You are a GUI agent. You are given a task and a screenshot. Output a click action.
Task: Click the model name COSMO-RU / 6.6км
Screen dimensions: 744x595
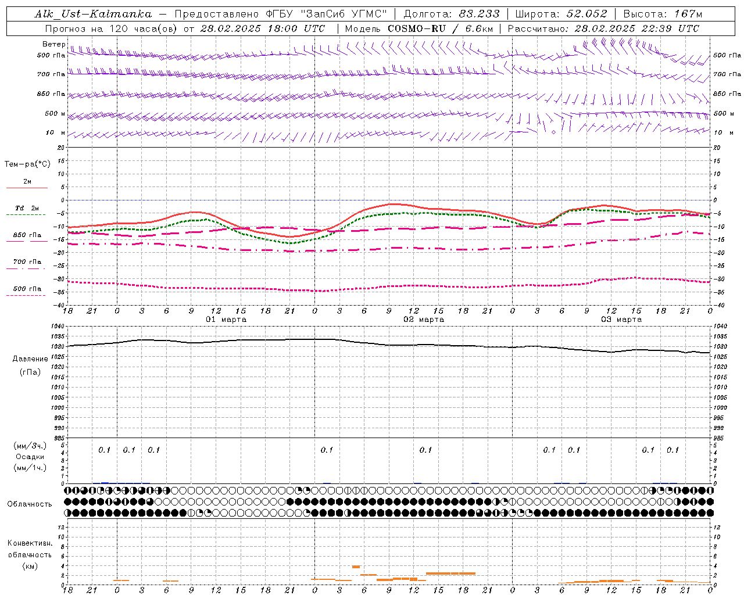point(441,28)
